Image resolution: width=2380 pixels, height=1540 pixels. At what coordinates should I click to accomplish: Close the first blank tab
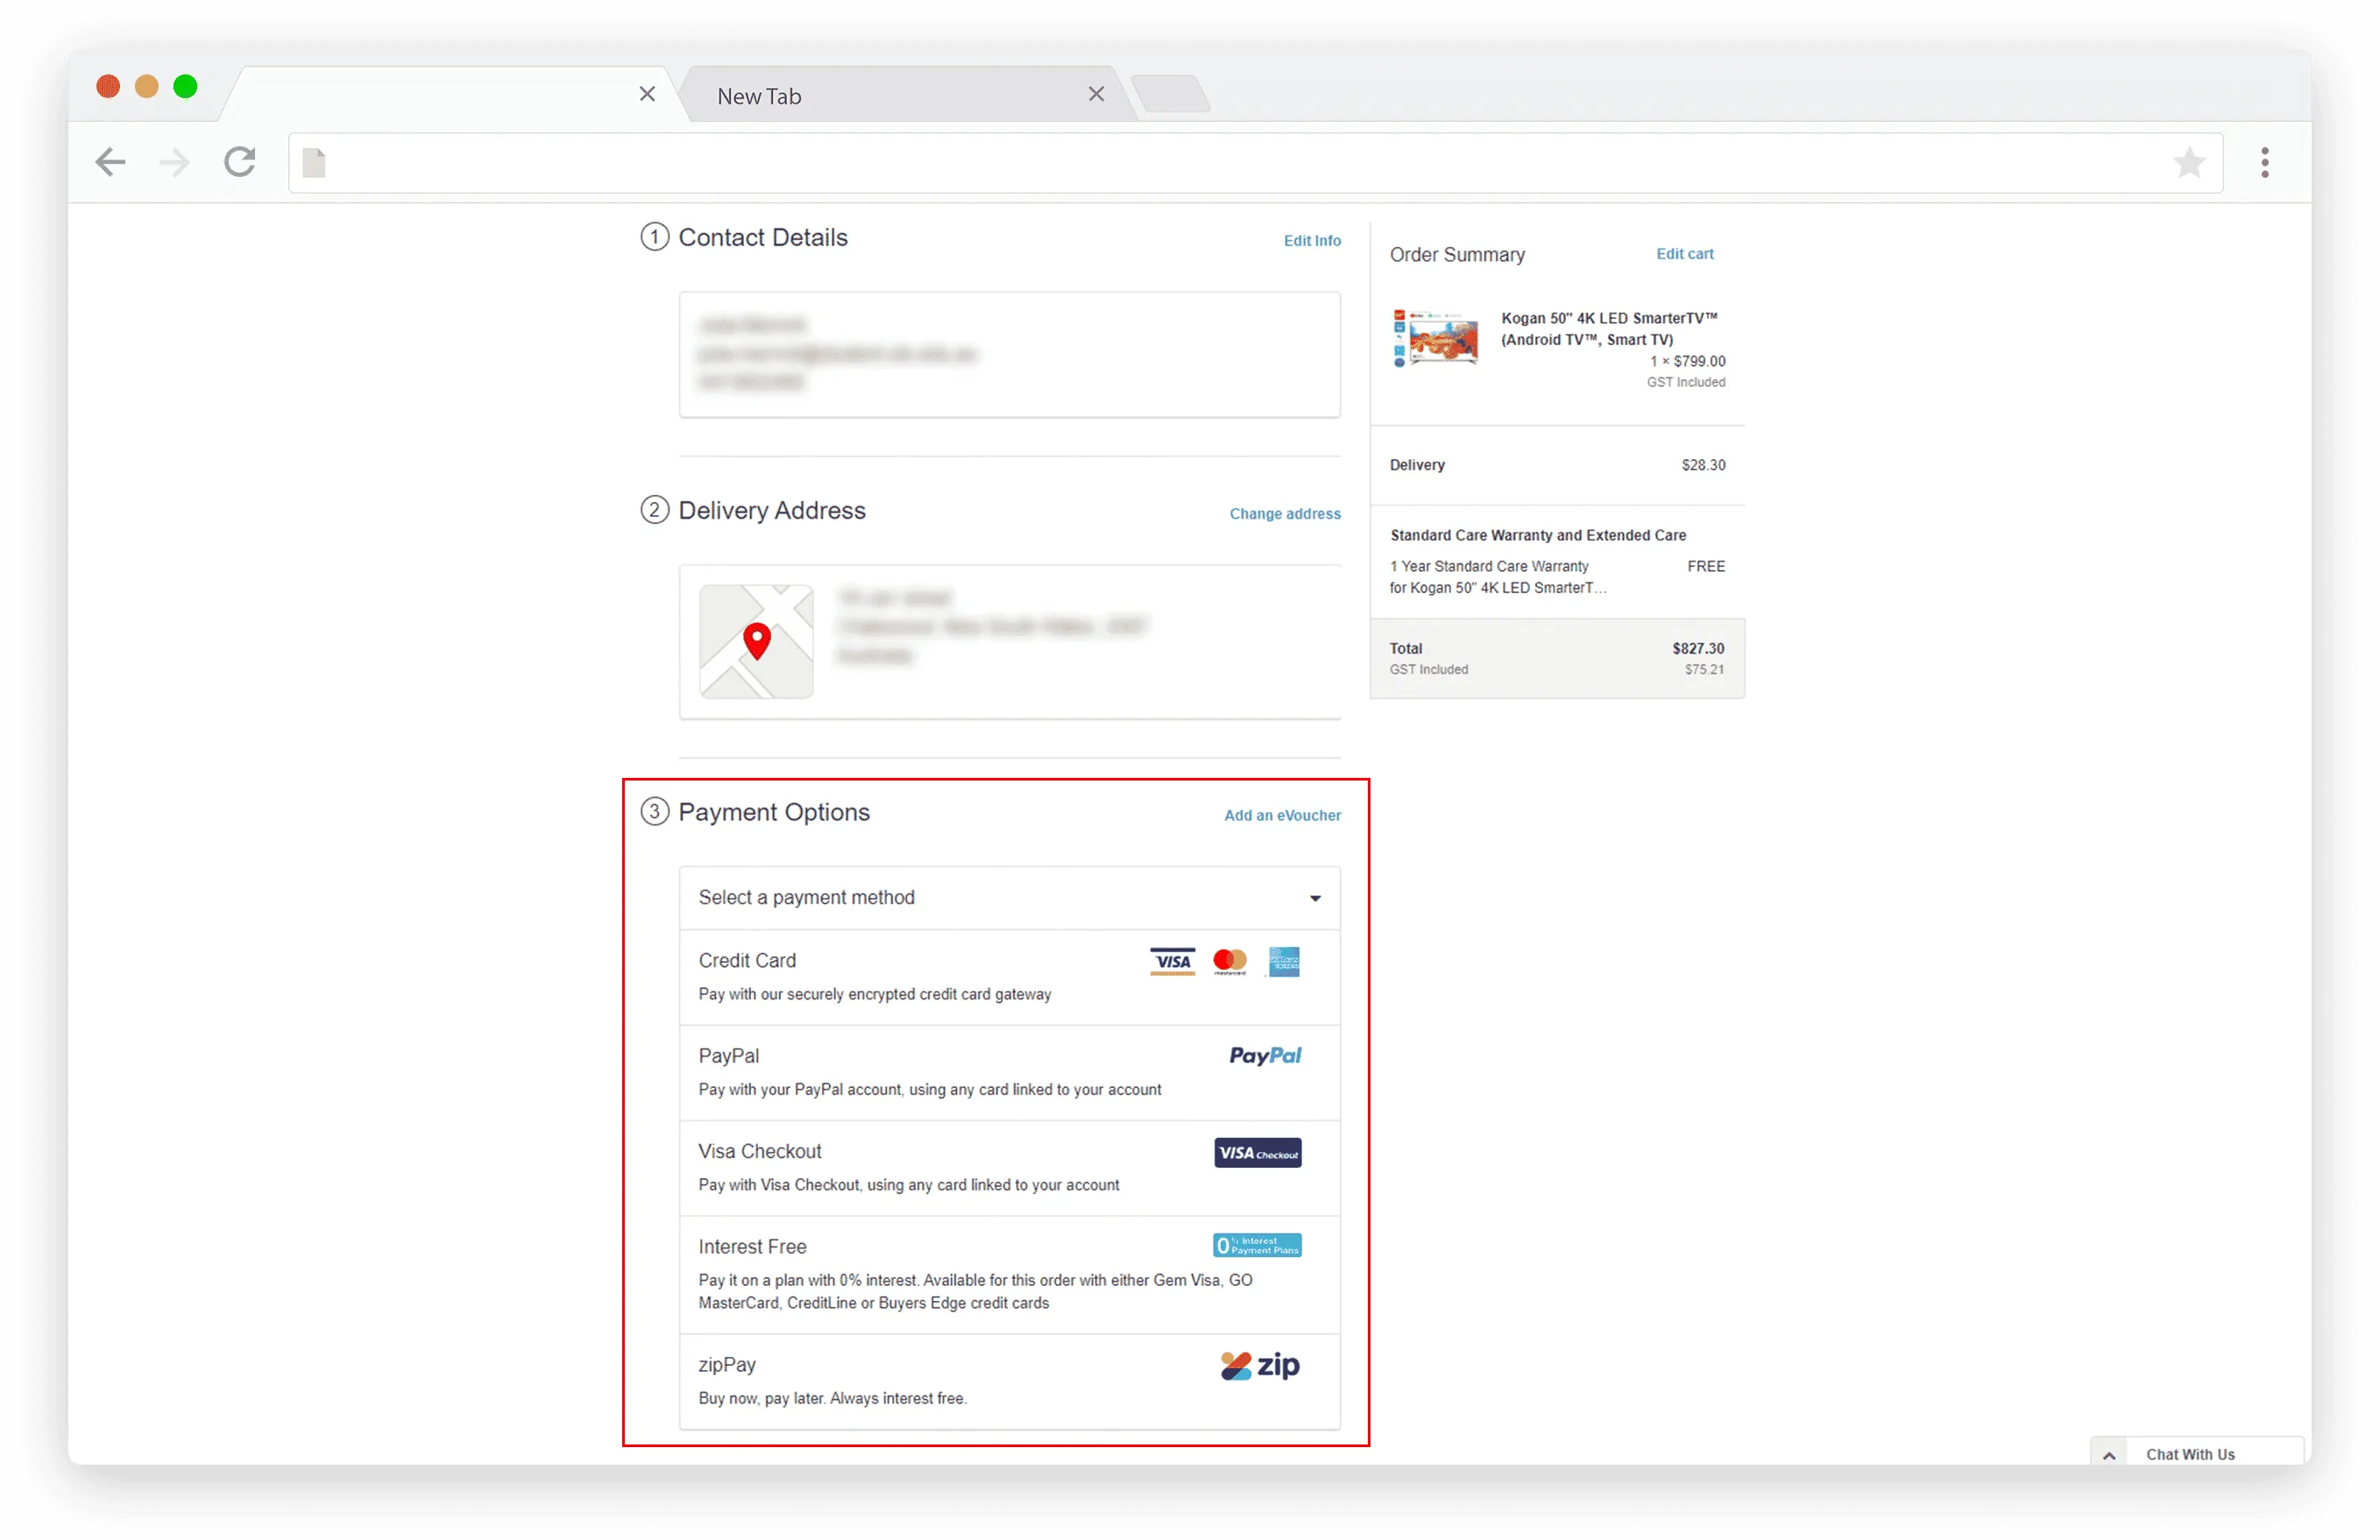pyautogui.click(x=647, y=94)
